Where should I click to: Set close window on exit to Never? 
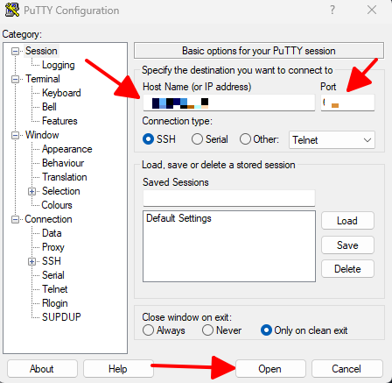pyautogui.click(x=207, y=330)
